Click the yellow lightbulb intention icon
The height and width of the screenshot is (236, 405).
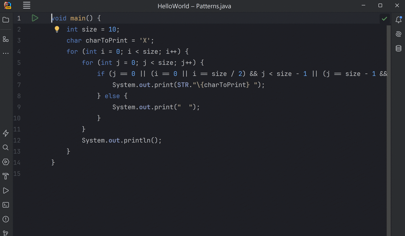click(x=57, y=29)
